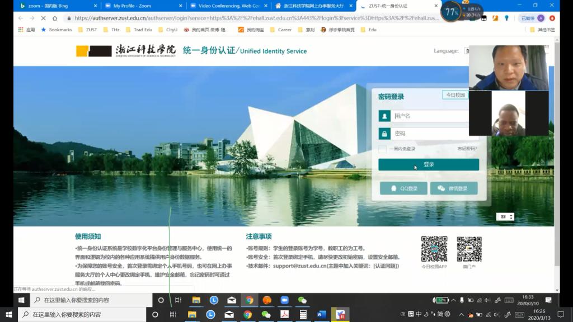Click the 忘记密码 forgot password link
The width and height of the screenshot is (573, 322).
[467, 149]
